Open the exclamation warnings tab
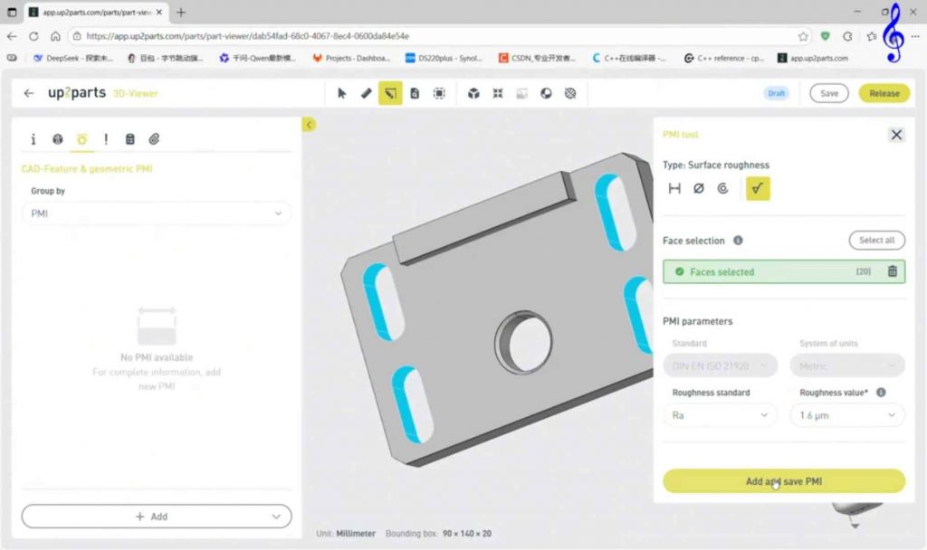Viewport: 927px width, 550px height. click(x=106, y=139)
